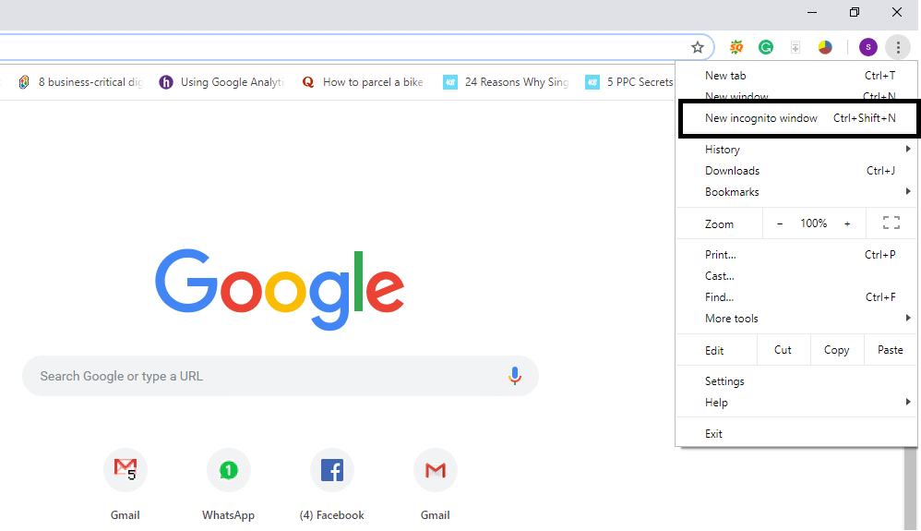Open '8 business-critical' bookmark
Image resolution: width=921 pixels, height=531 pixels.
(x=81, y=82)
